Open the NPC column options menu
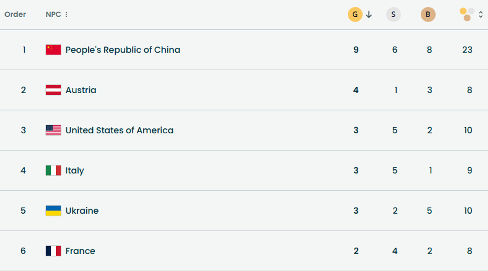The width and height of the screenshot is (488, 271). pos(66,15)
